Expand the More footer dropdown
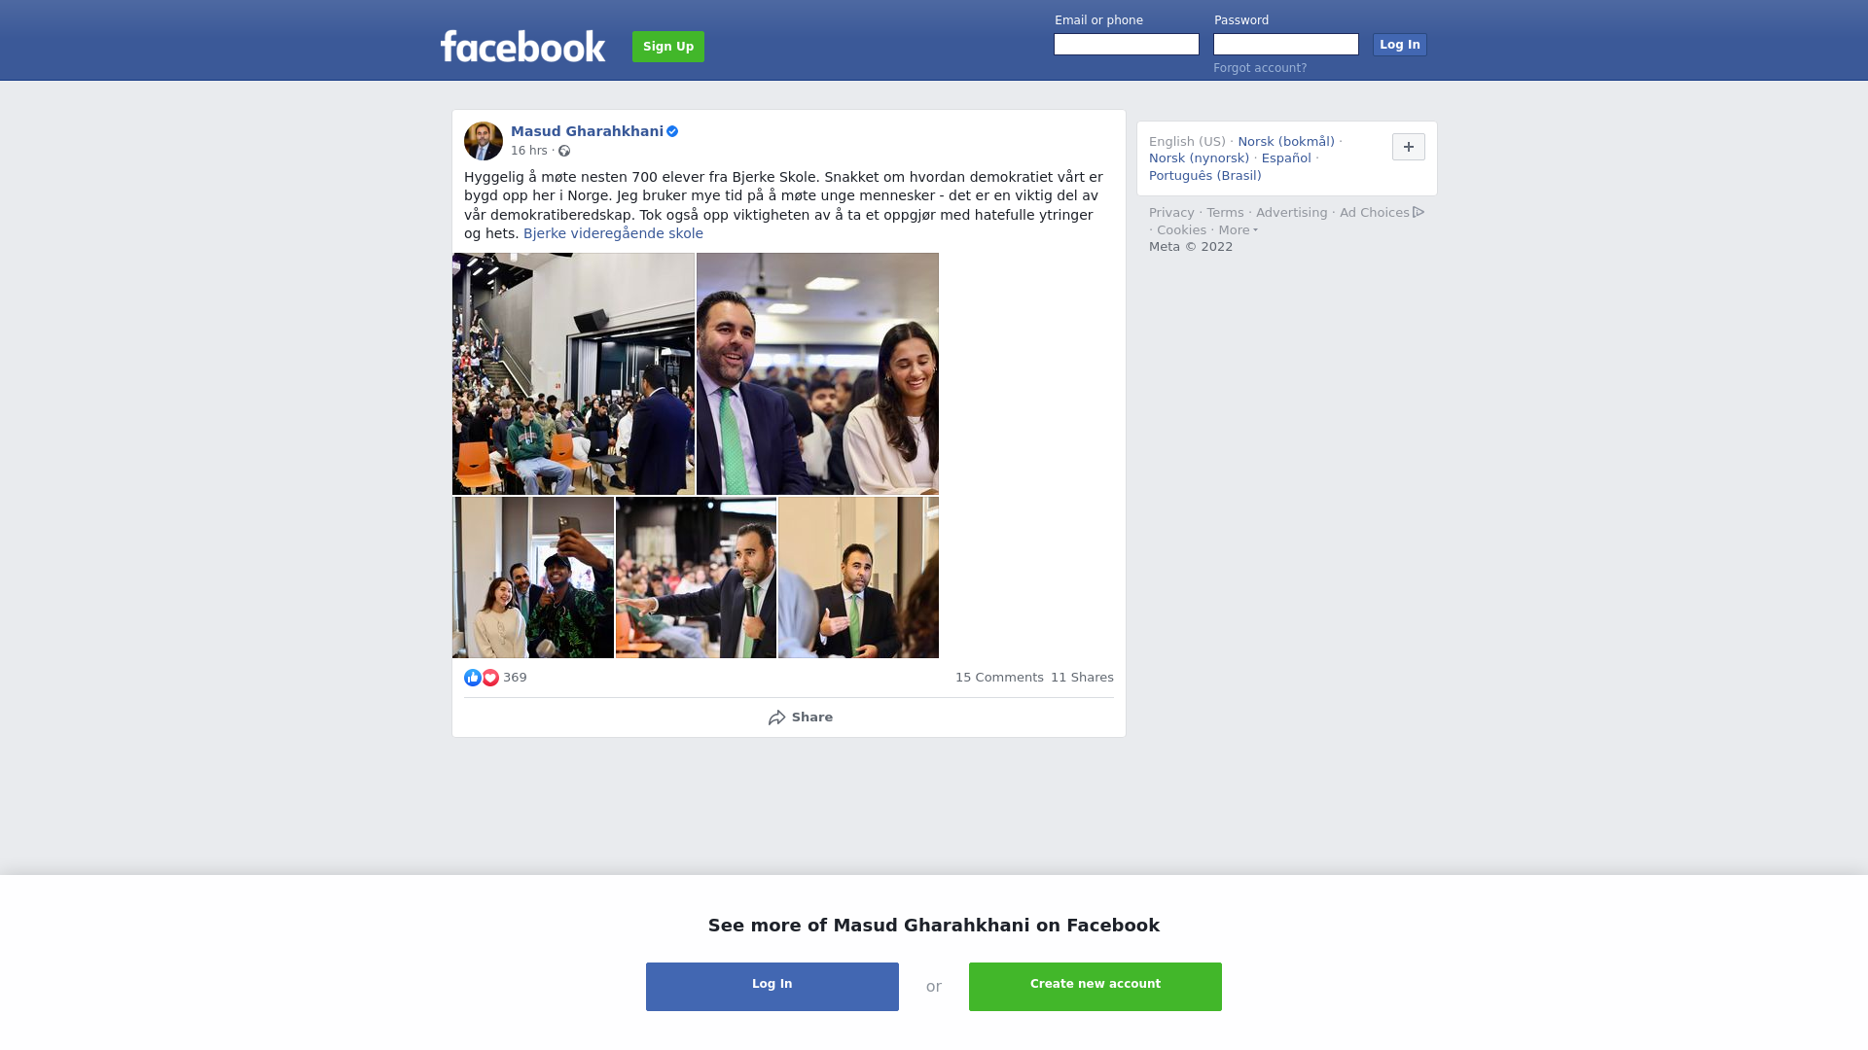Image resolution: width=1868 pixels, height=1050 pixels. tap(1238, 230)
